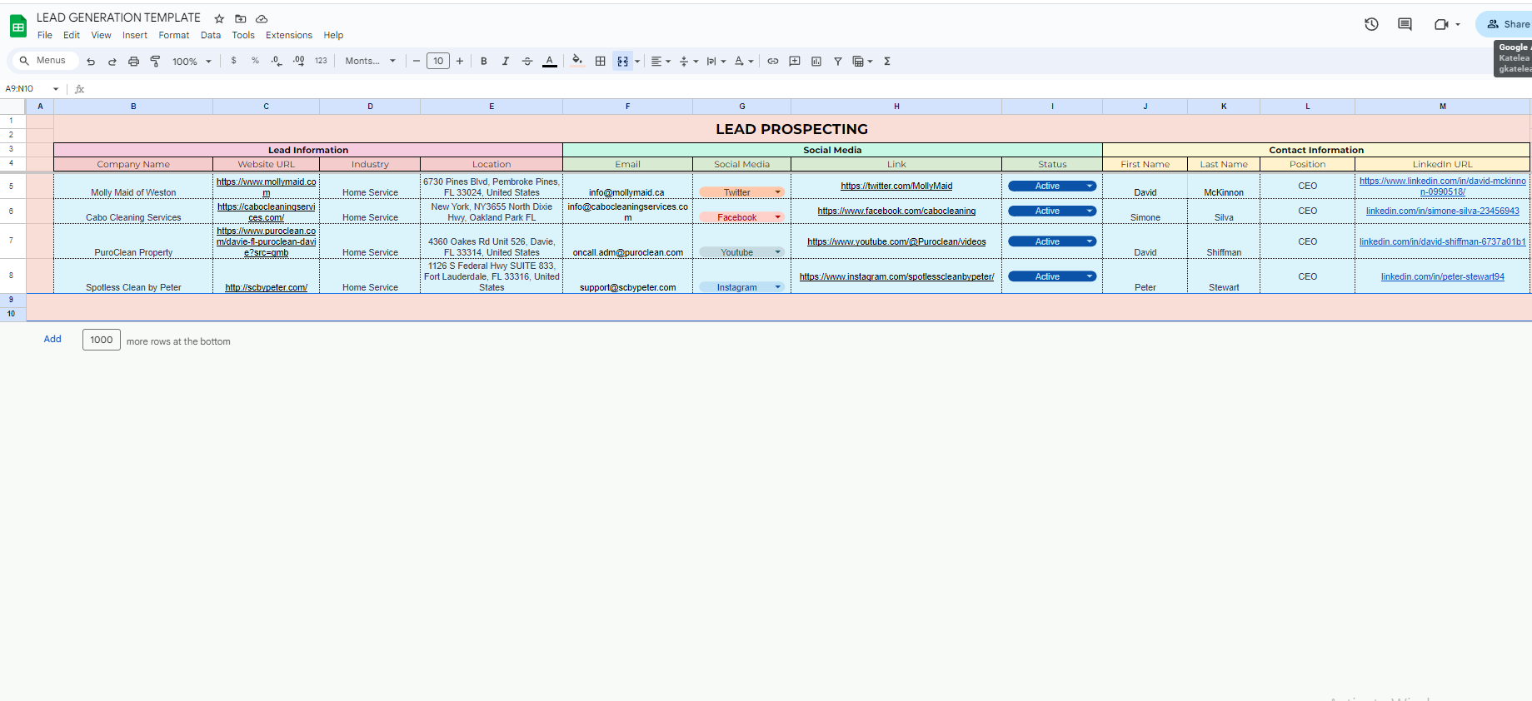
Task: Select column H header
Action: pos(896,107)
